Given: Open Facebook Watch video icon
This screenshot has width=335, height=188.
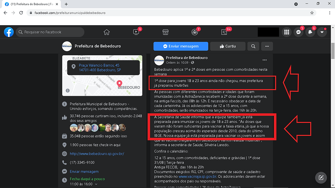Looking at the screenshot, I should point(136,32).
